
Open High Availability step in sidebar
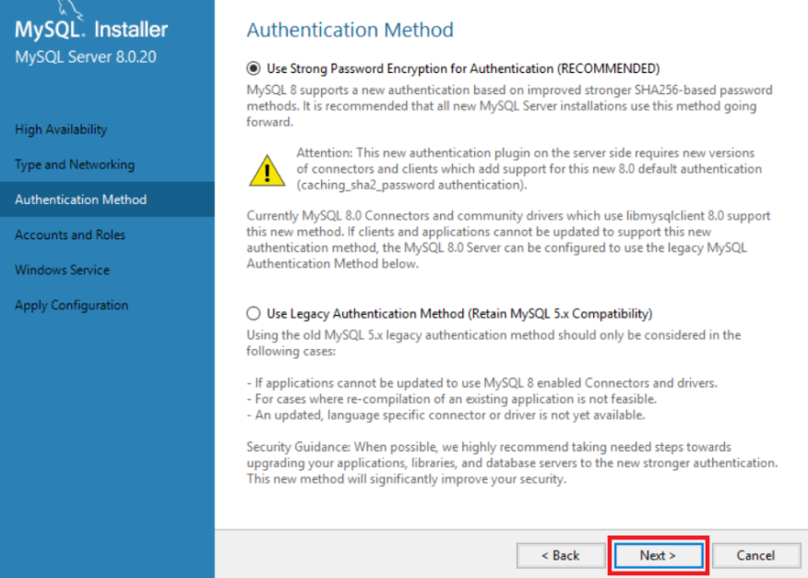61,129
